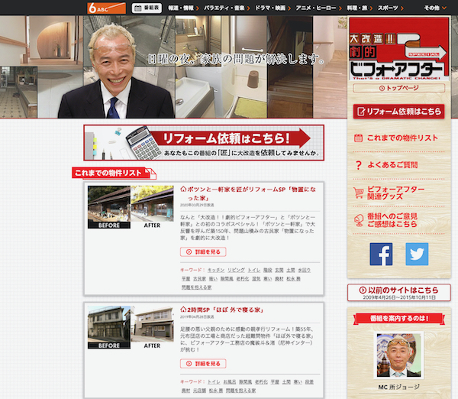Select 暗い keyword tag
Viewport: 458px width, 399px height.
click(x=213, y=279)
